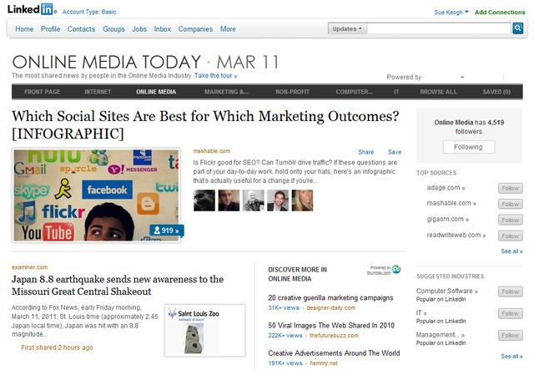Follow Management suggested industry

[510, 335]
